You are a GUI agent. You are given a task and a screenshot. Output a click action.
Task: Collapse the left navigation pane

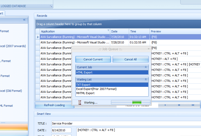(24, 20)
